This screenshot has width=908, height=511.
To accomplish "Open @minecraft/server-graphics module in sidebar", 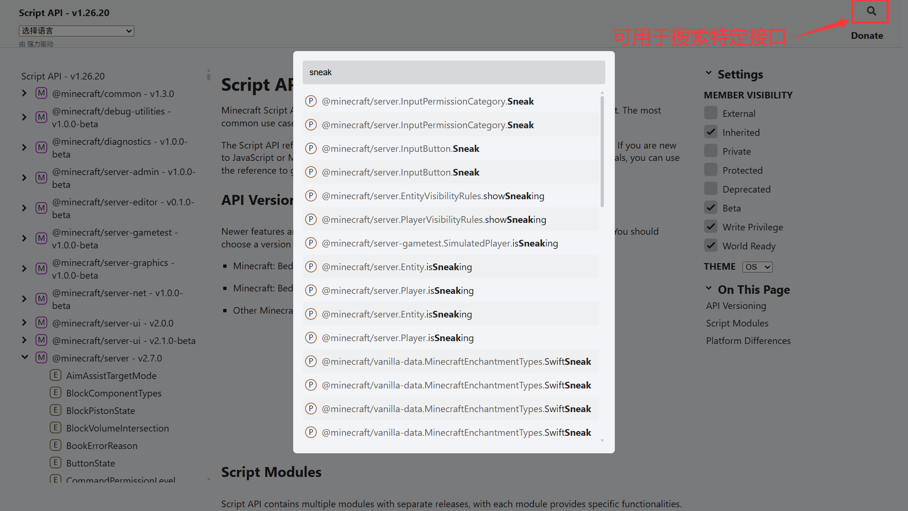I will [113, 269].
